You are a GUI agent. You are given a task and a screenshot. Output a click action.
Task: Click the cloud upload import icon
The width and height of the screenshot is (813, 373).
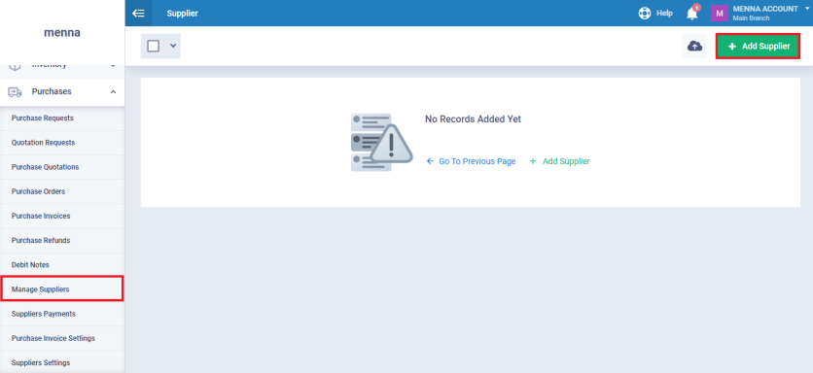pos(694,46)
